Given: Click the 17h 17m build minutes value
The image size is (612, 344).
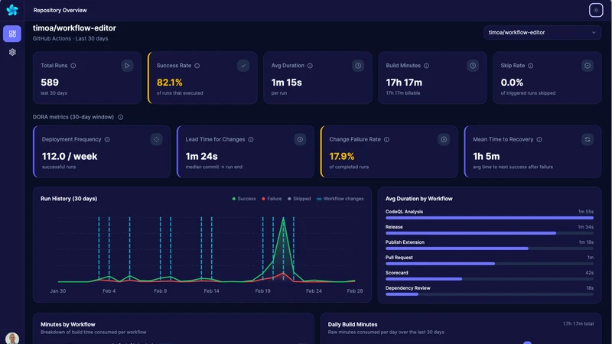Looking at the screenshot, I should pyautogui.click(x=404, y=83).
